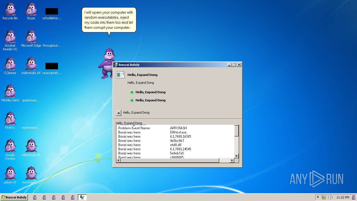This screenshot has width=357, height=201.
Task: Select the active flag taskbar button
Action: 82,197
